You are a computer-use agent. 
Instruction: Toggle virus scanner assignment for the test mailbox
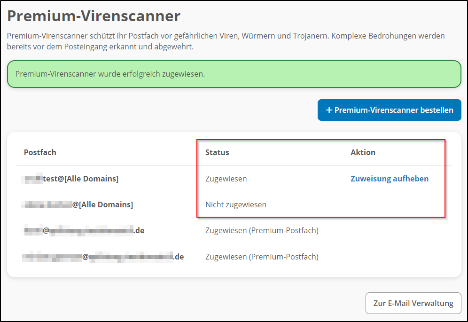pos(390,179)
